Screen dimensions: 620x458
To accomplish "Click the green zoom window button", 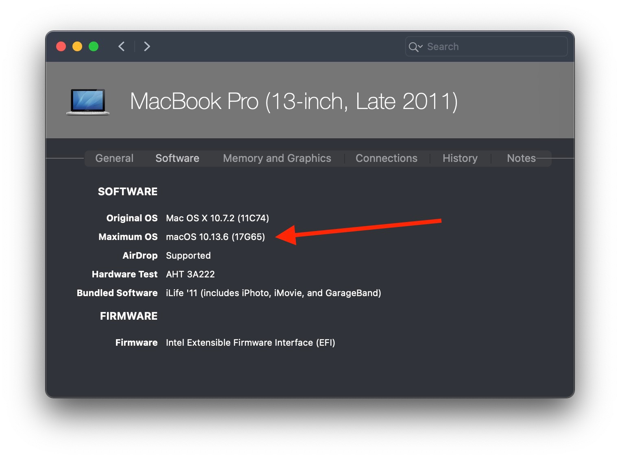I will pyautogui.click(x=94, y=46).
